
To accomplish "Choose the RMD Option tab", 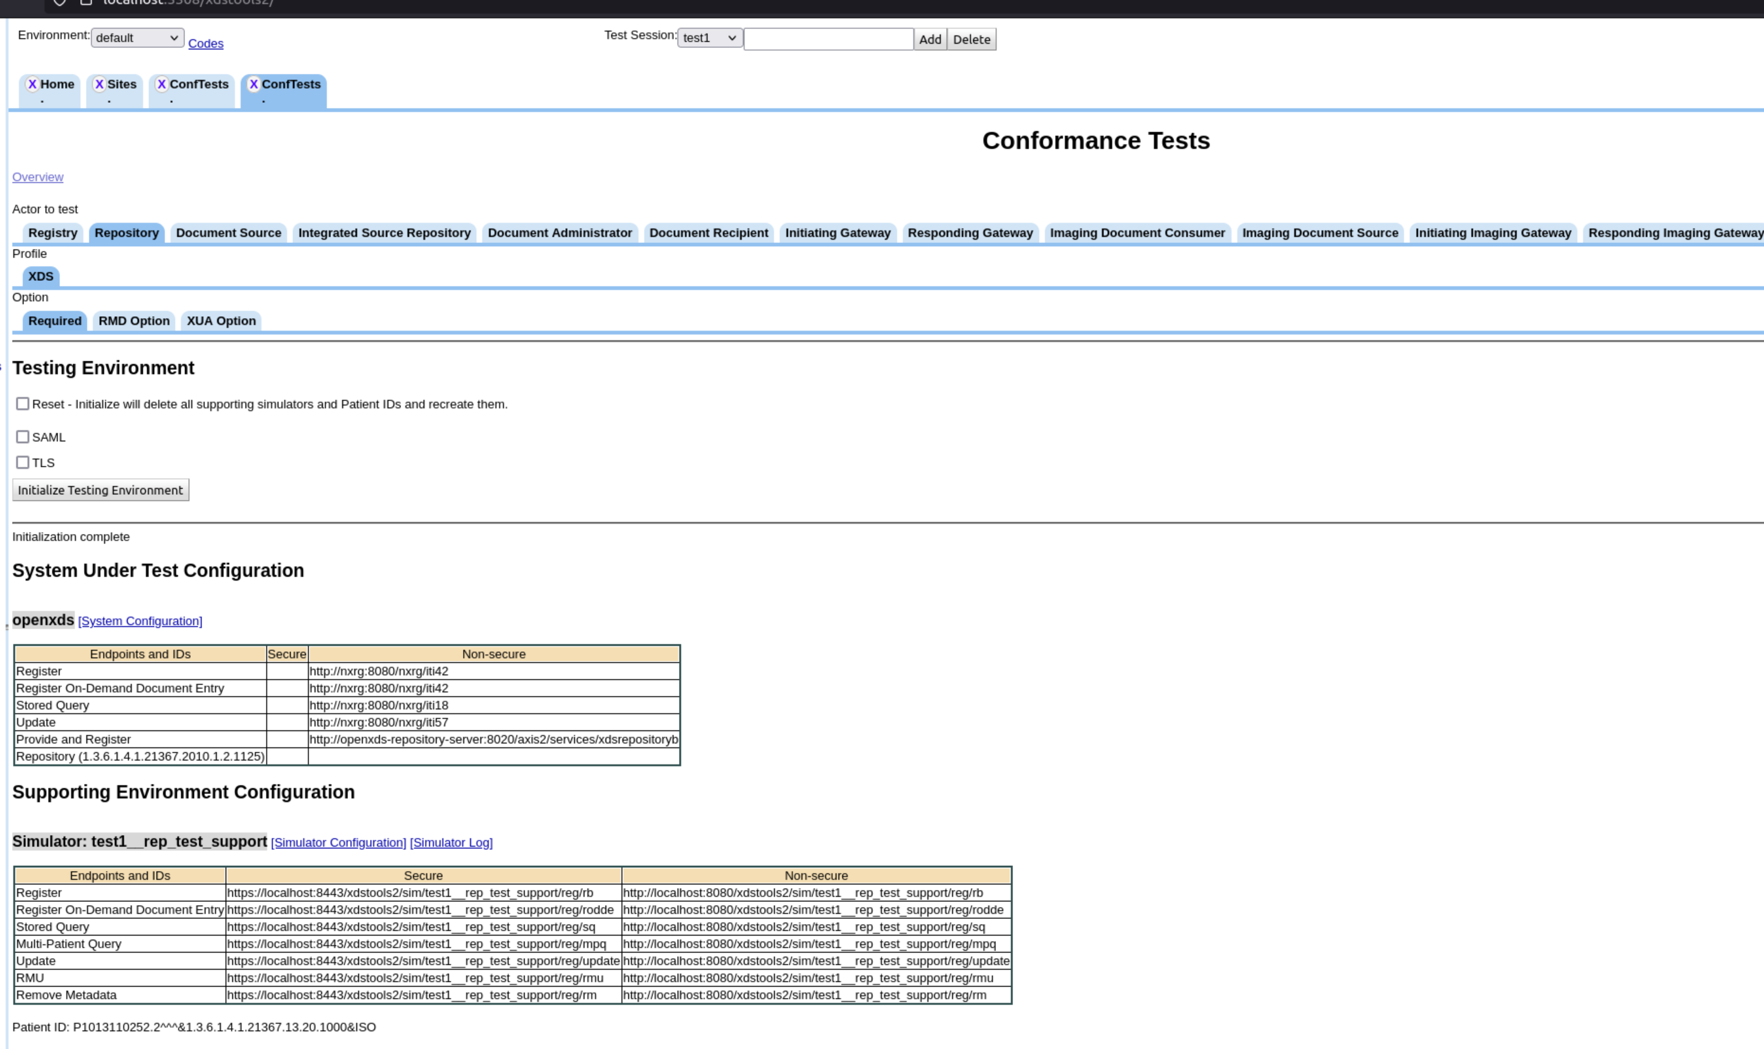I will pyautogui.click(x=134, y=321).
